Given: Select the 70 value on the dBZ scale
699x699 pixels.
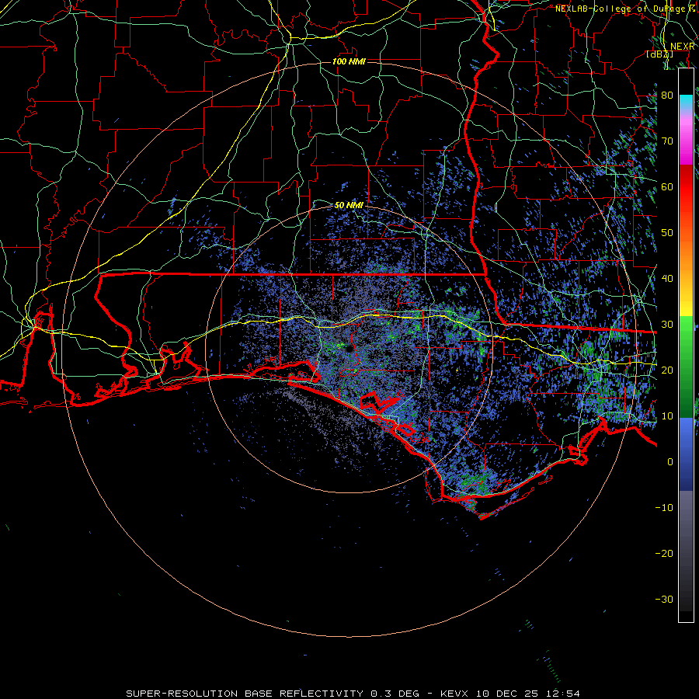Looking at the screenshot, I should [x=667, y=141].
